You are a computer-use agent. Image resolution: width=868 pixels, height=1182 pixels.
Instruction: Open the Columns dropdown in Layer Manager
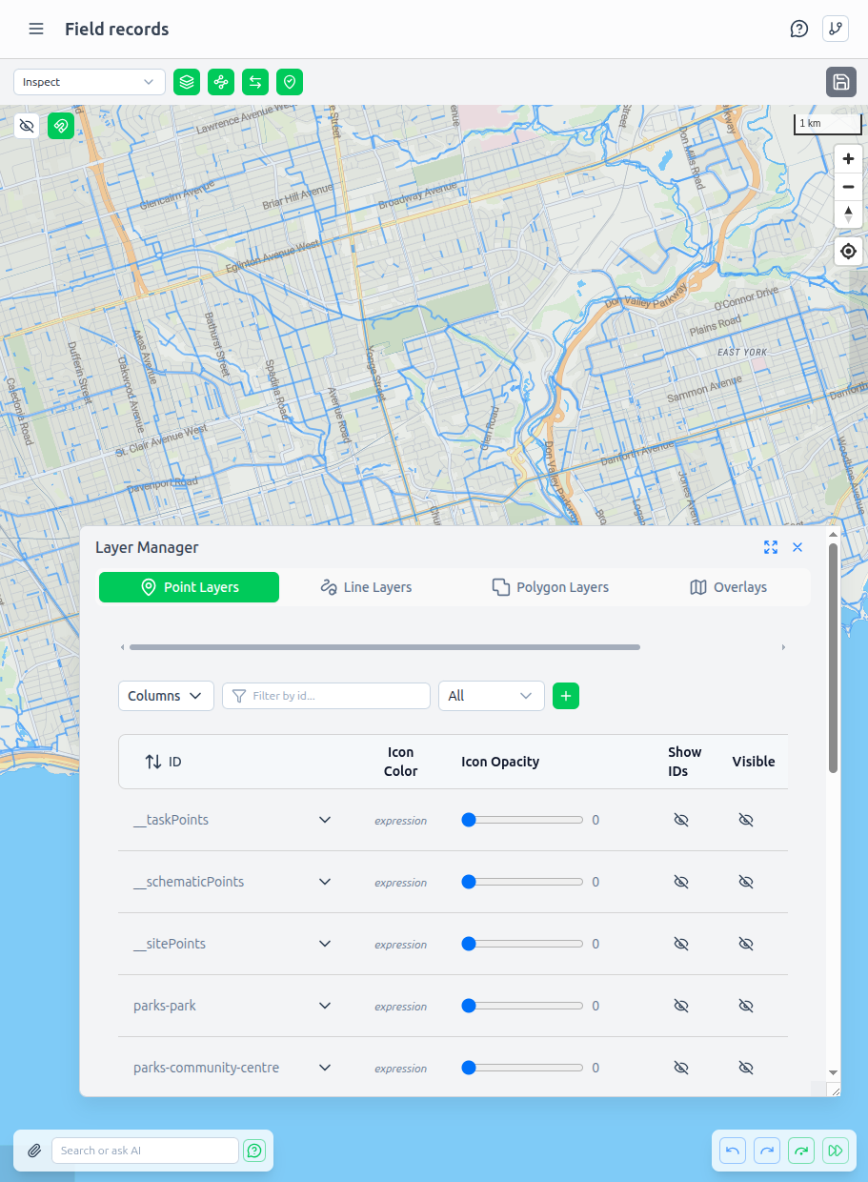click(166, 696)
